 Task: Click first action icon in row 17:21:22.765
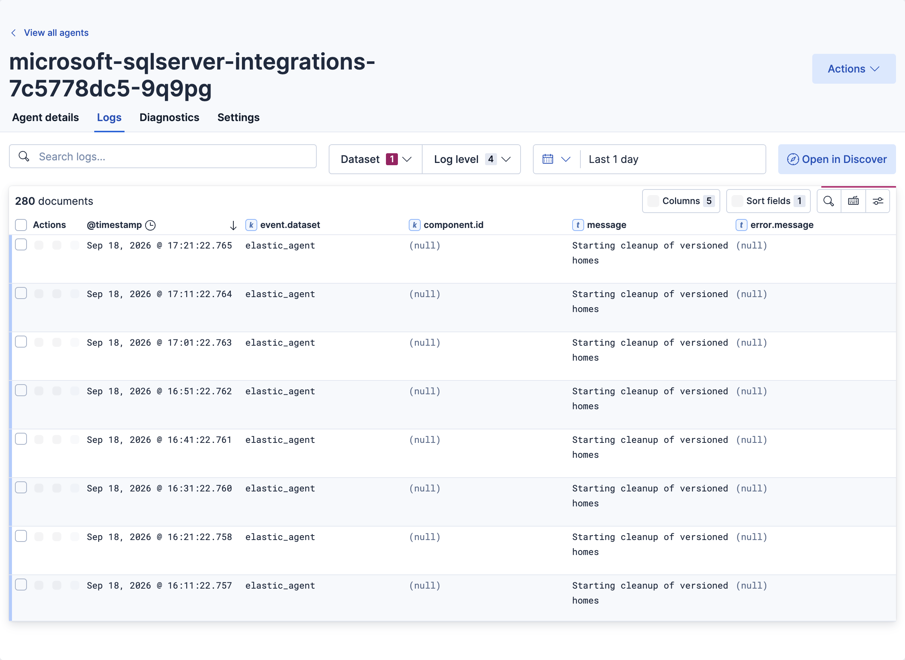(x=39, y=245)
